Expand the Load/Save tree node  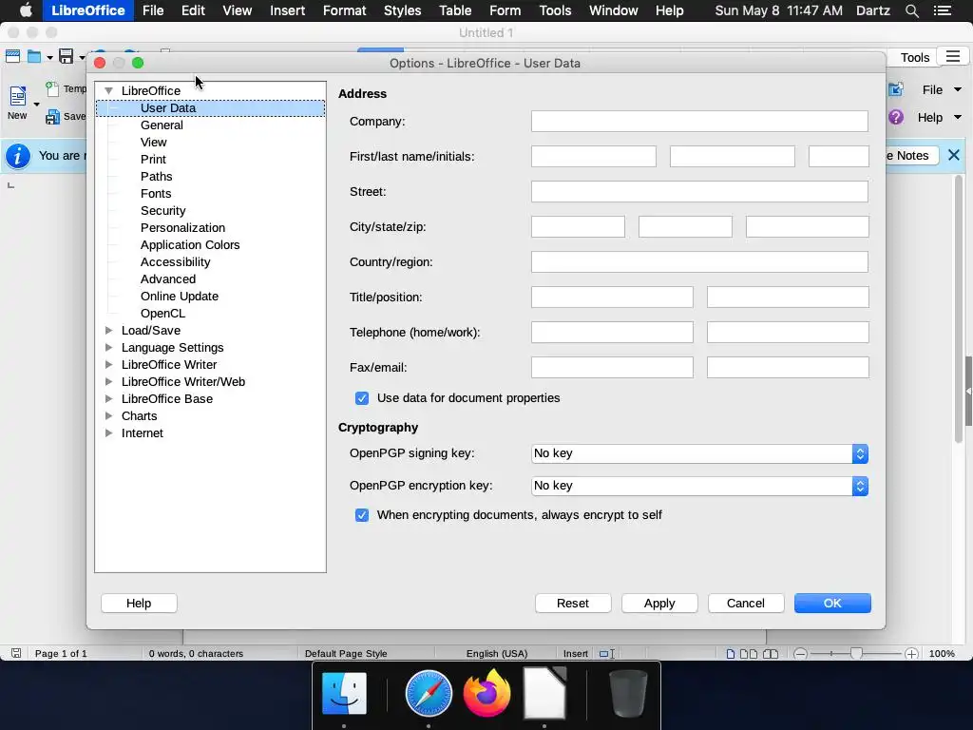(109, 330)
